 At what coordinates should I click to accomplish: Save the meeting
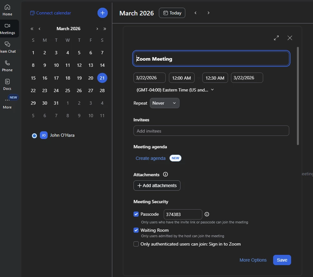click(x=282, y=260)
